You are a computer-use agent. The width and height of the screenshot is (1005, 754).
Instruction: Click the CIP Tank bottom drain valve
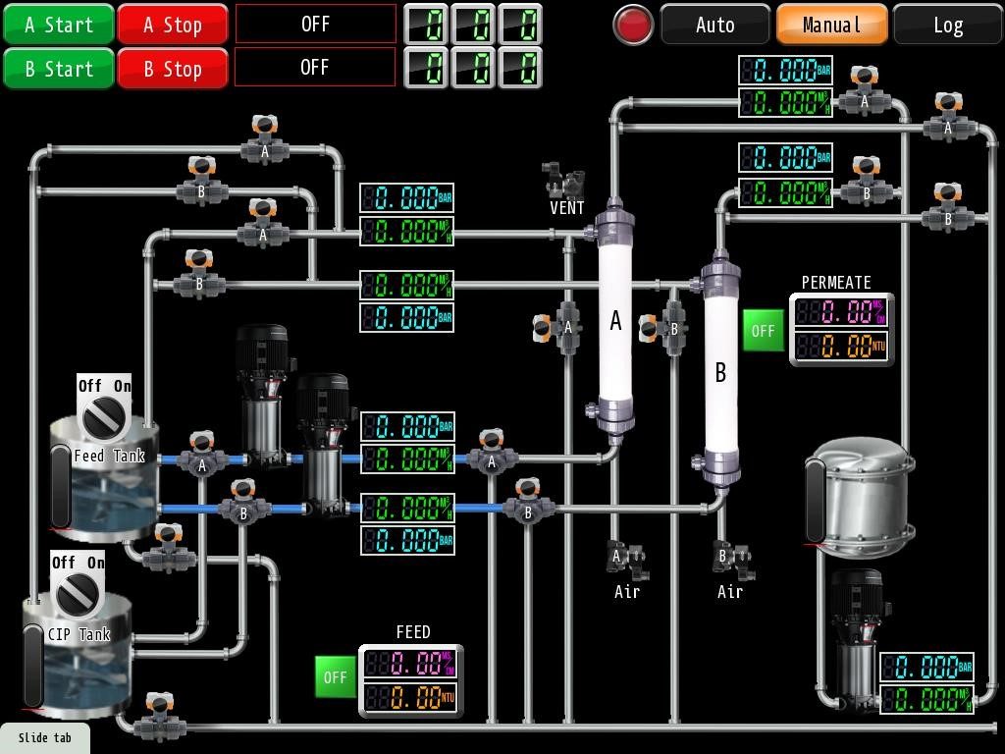(x=160, y=717)
